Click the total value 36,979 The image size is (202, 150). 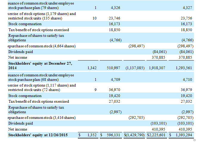186,90
